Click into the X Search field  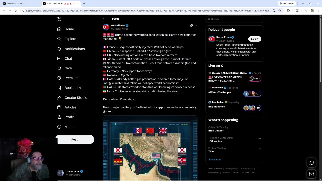(x=235, y=19)
